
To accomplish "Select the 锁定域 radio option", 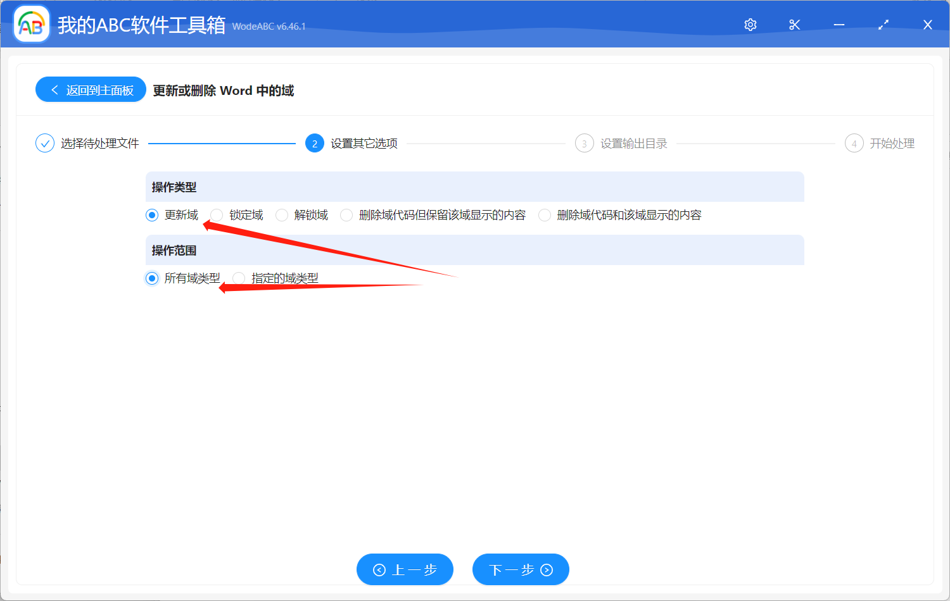I will pos(217,215).
